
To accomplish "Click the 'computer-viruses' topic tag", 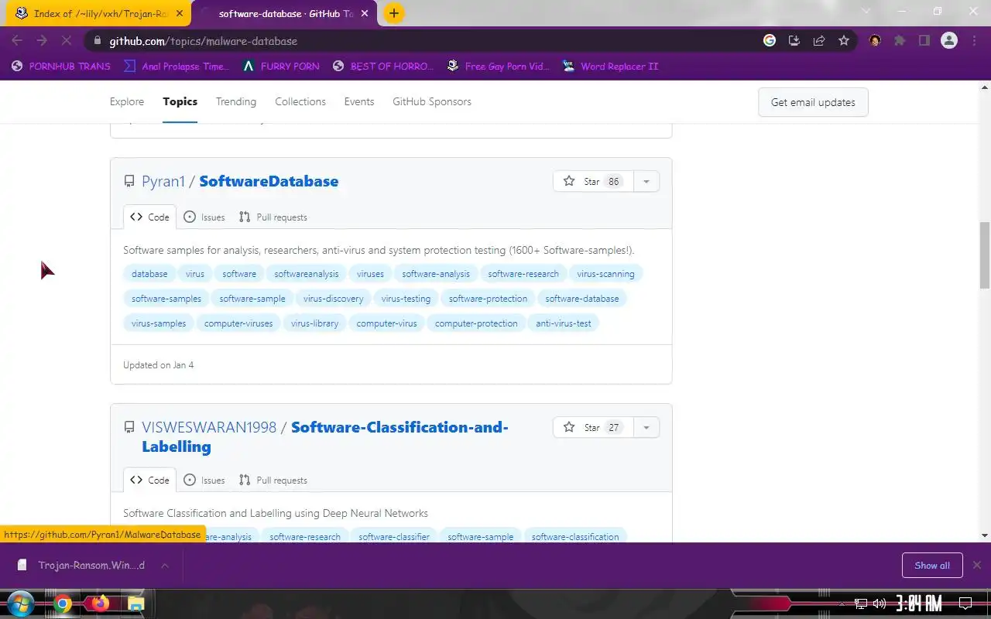I will point(238,323).
